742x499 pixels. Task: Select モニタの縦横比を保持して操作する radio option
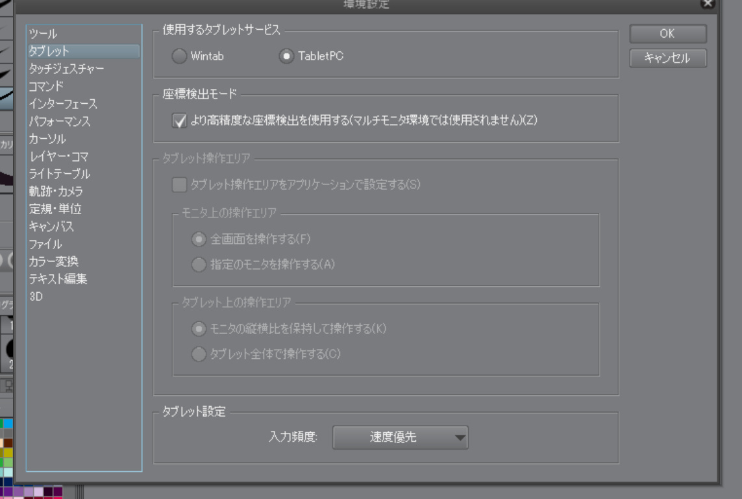(x=199, y=329)
